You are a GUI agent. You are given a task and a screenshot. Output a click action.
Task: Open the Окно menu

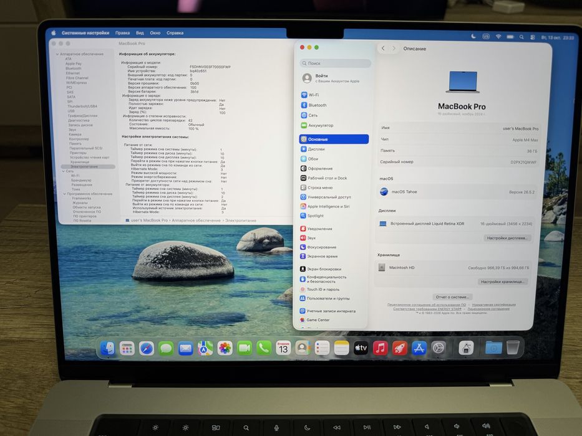pyautogui.click(x=155, y=33)
